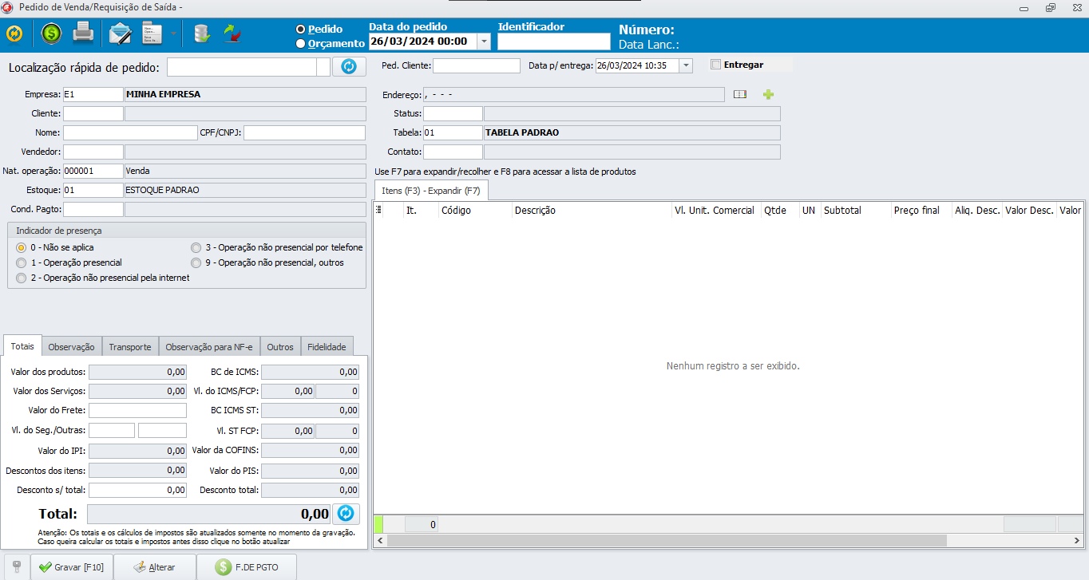This screenshot has width=1089, height=580.
Task: Open the Observação para NF-e tab
Action: 209,347
